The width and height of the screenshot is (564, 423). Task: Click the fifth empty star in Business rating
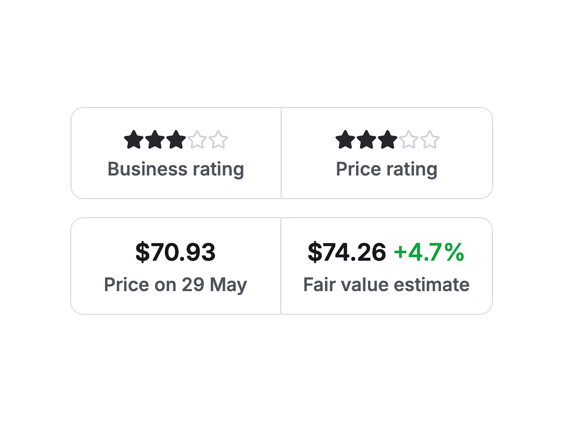[218, 140]
